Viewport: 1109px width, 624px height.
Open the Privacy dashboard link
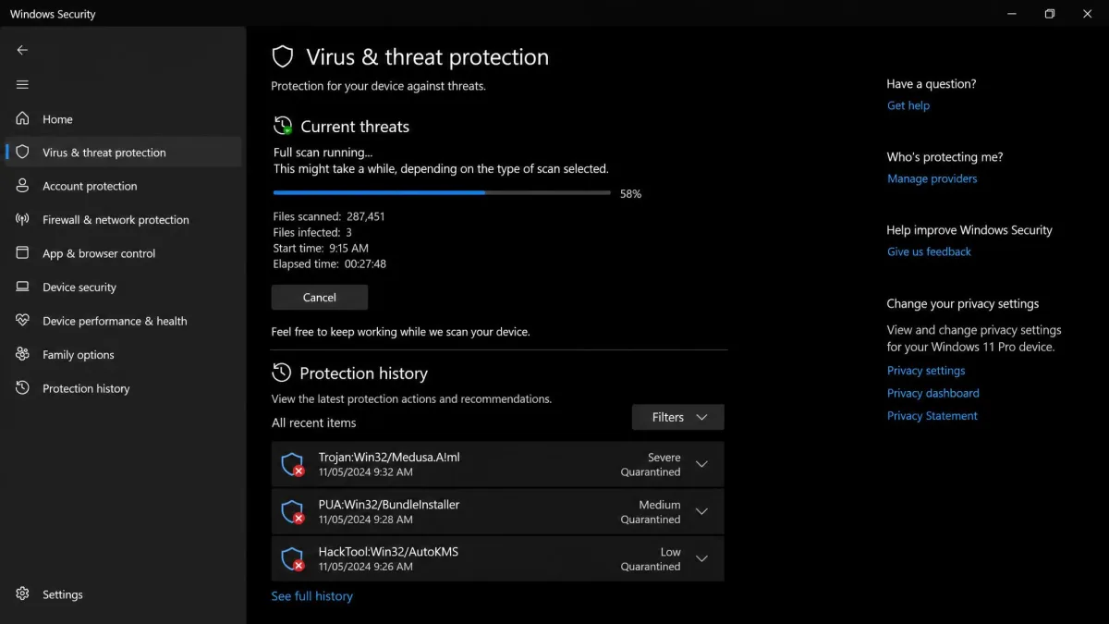click(x=933, y=393)
